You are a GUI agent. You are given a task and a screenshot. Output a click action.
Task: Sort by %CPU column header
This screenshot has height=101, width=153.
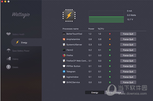[x=101, y=29]
